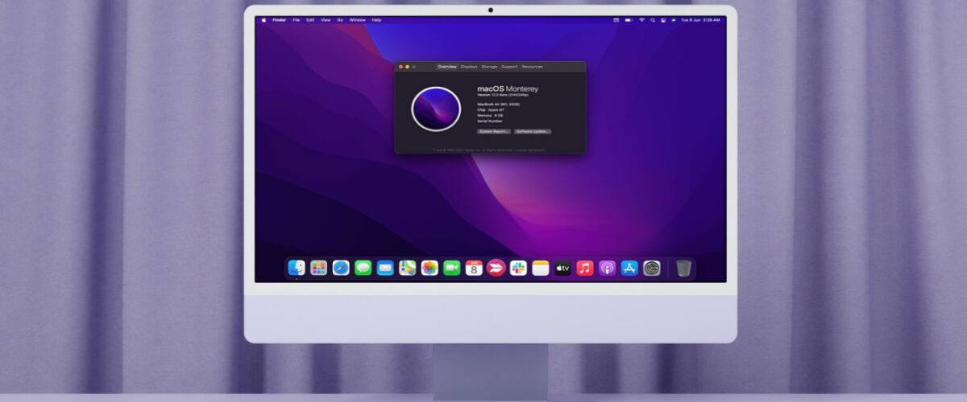
Task: Open the Notes app icon
Action: (x=540, y=268)
